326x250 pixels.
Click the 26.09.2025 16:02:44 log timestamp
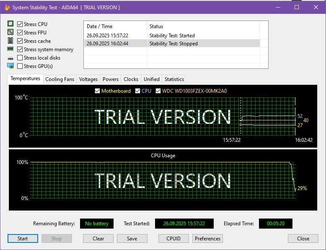[107, 44]
